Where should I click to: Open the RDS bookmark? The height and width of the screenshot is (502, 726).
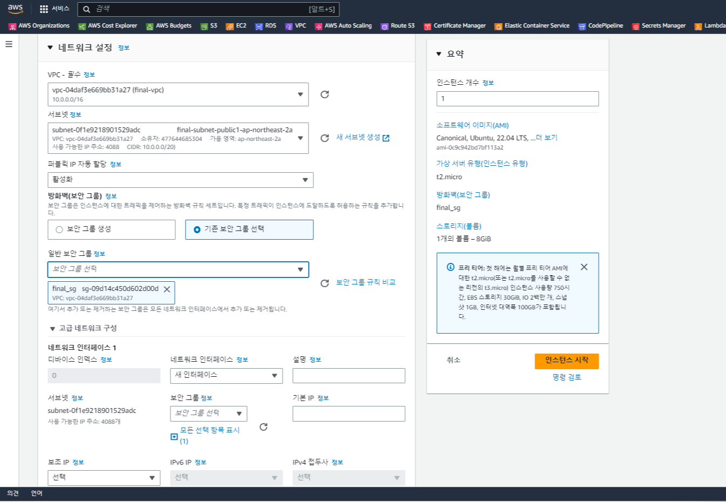coord(266,26)
